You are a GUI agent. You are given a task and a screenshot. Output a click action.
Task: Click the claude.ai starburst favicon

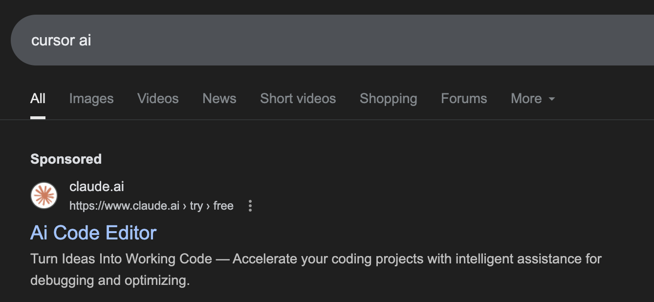coord(44,195)
